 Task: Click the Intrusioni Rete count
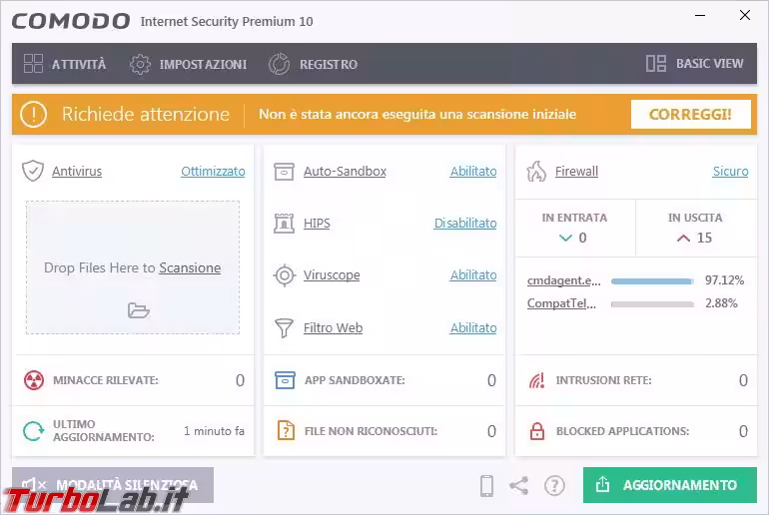click(743, 380)
